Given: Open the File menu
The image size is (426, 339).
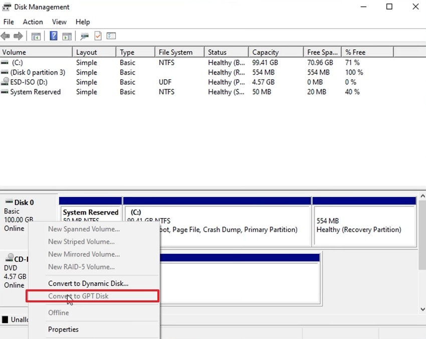Looking at the screenshot, I should [8, 22].
